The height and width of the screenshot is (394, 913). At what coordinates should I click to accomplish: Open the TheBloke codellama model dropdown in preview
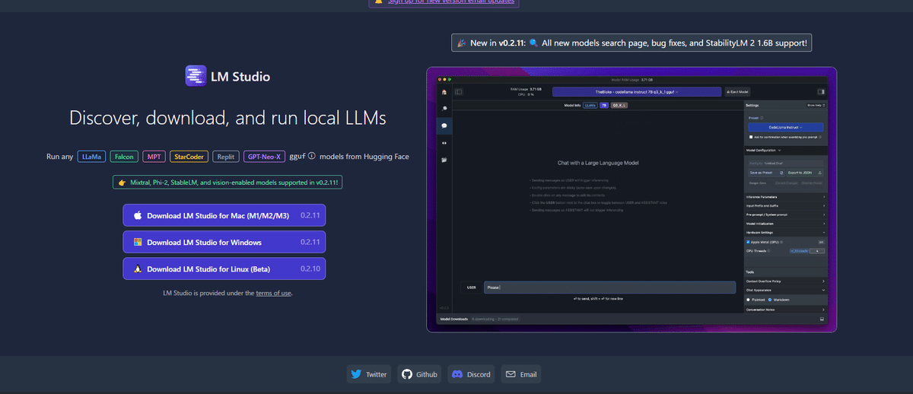pos(637,91)
